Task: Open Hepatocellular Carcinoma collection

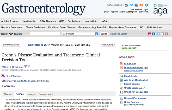Action: click(122, 27)
